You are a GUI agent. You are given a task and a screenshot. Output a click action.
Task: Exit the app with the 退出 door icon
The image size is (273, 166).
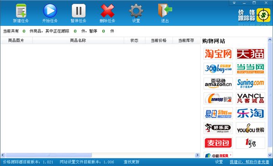tap(165, 11)
